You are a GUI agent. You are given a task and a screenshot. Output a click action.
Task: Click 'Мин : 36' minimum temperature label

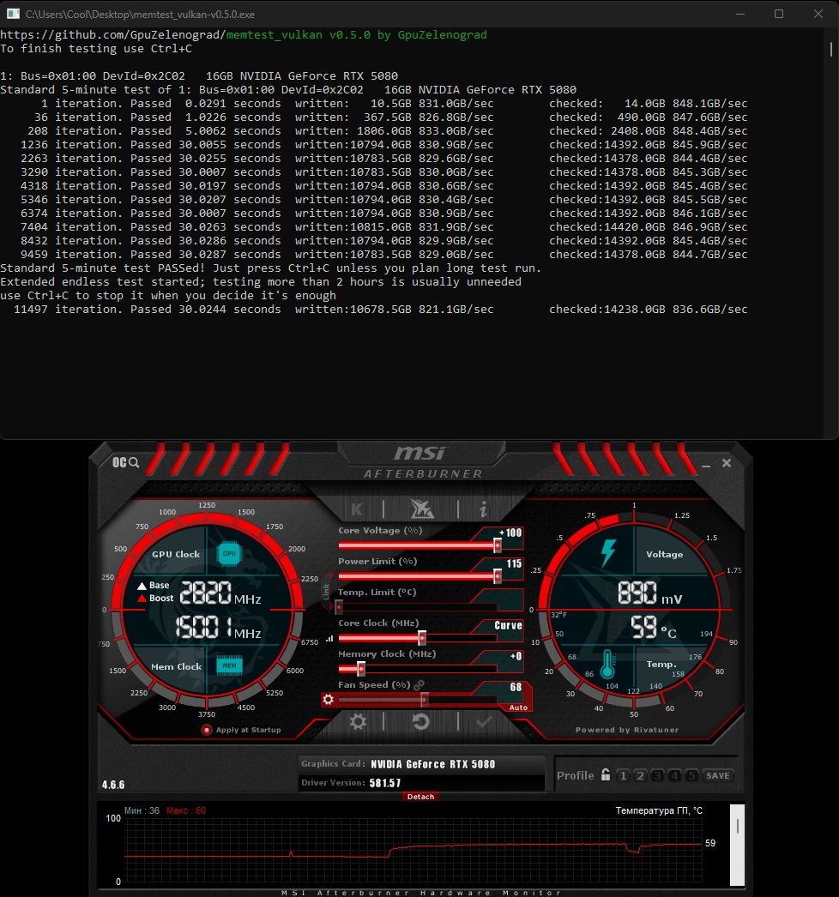coord(142,810)
